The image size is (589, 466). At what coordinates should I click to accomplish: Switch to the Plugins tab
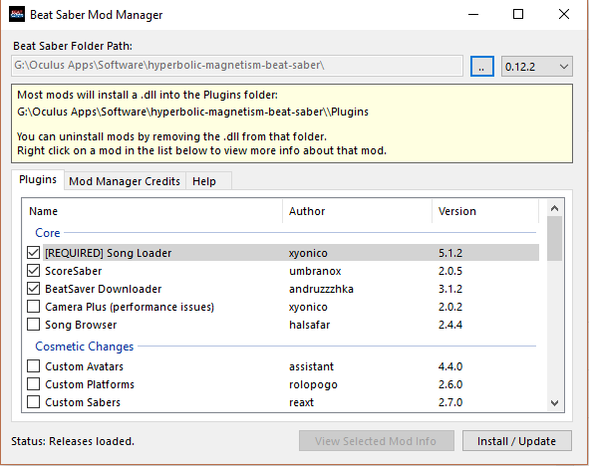click(x=38, y=179)
